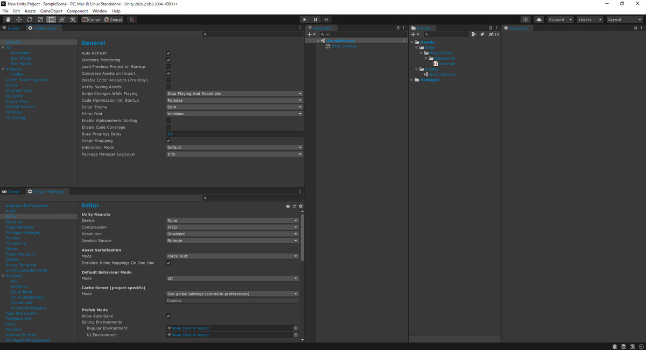The width and height of the screenshot is (646, 350).
Task: Select the Transform tool
Action: pyautogui.click(x=62, y=19)
